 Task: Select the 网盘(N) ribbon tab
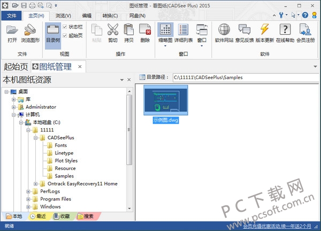pyautogui.click(x=137, y=16)
